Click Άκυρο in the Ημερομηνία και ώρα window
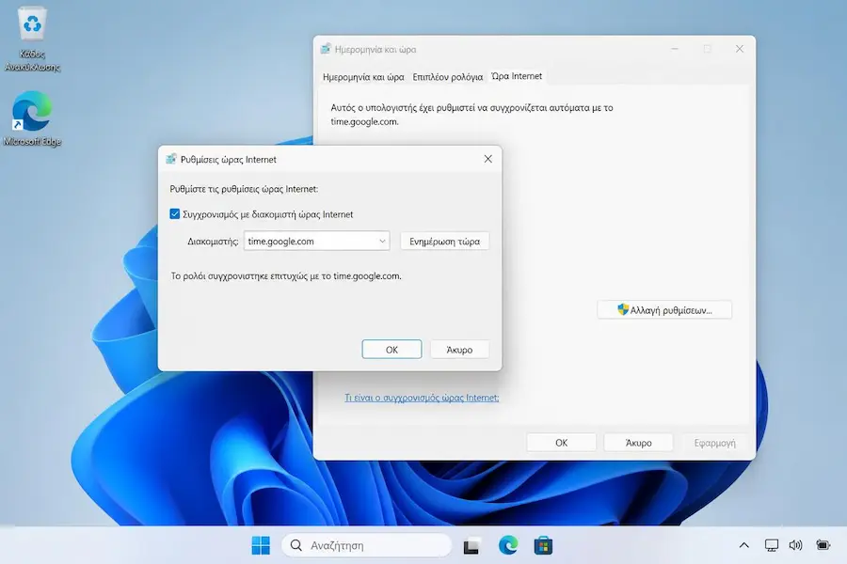 pyautogui.click(x=638, y=443)
